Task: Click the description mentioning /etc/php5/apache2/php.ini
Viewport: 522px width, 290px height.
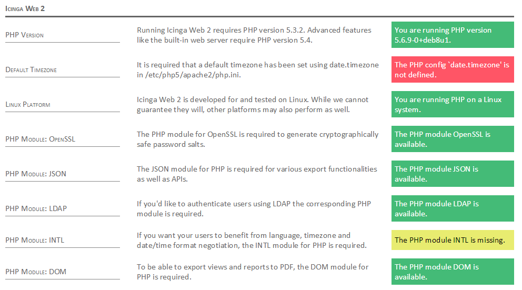Action: coord(257,70)
